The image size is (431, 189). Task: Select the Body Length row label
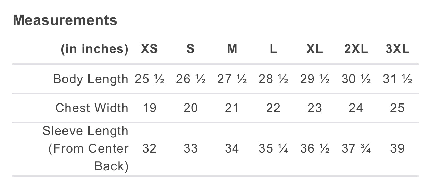point(91,79)
